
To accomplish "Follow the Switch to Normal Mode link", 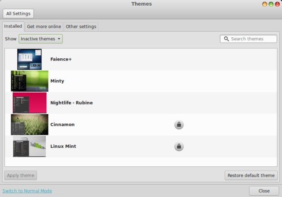I will coord(27,191).
